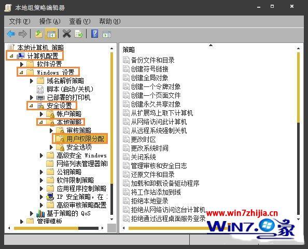Select policy 备份文件和目录

pos(152,60)
